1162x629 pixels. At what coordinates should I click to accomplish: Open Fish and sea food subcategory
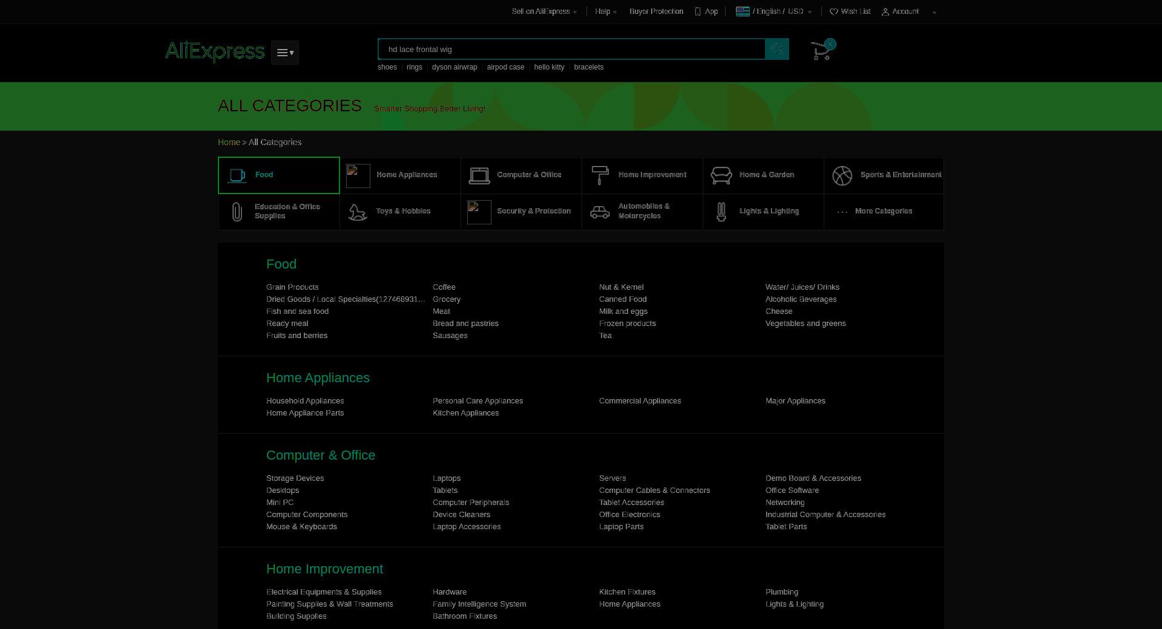[297, 311]
